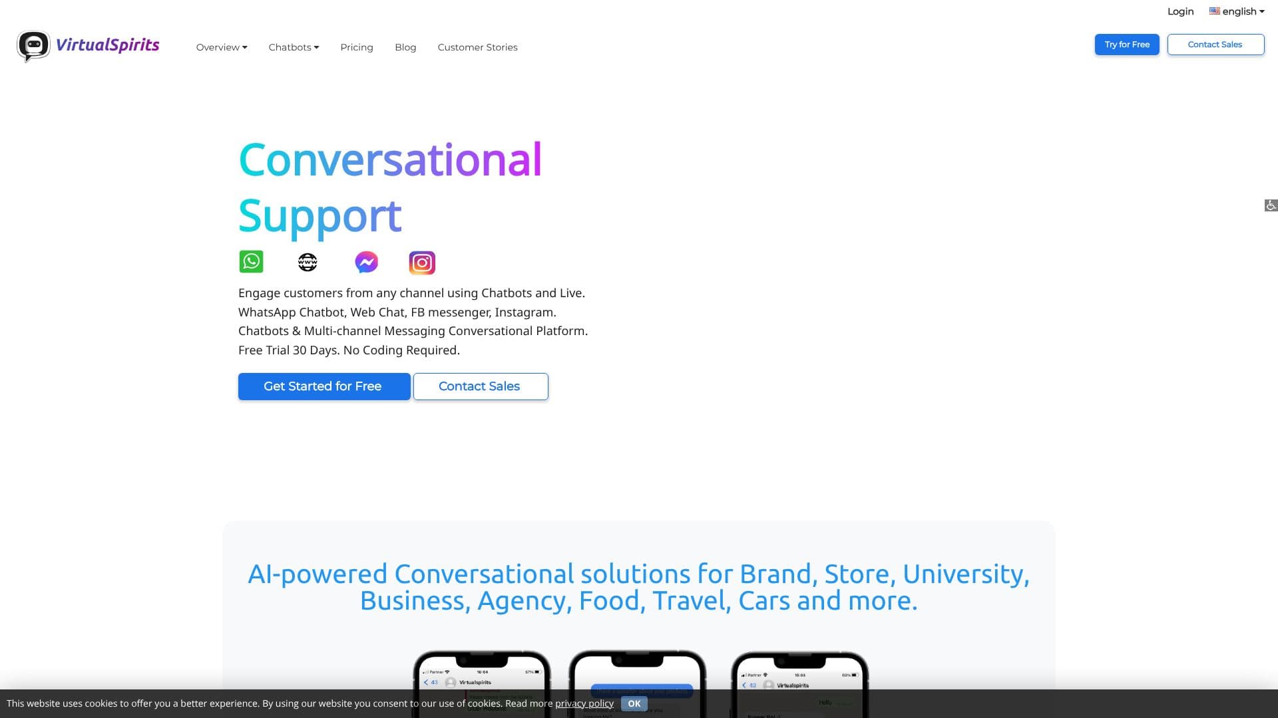Open the english language selector
The width and height of the screenshot is (1278, 718).
1237,11
